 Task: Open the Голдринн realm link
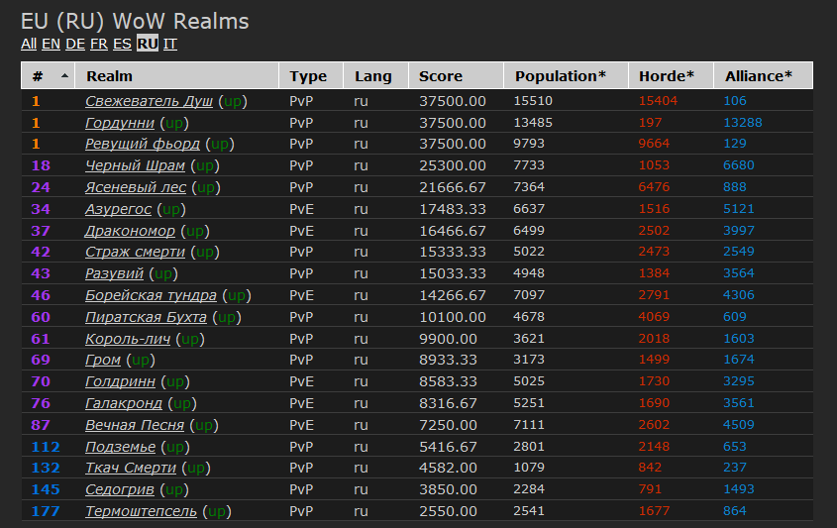(x=120, y=381)
